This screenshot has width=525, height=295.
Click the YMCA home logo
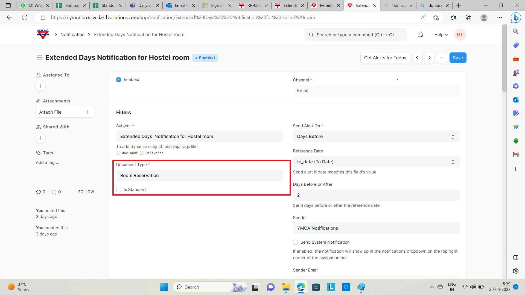[x=43, y=34]
